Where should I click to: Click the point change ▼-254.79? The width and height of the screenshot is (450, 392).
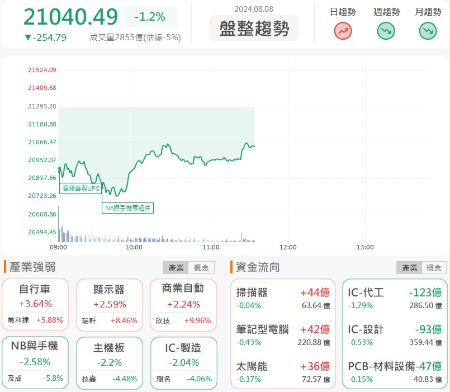(x=45, y=37)
